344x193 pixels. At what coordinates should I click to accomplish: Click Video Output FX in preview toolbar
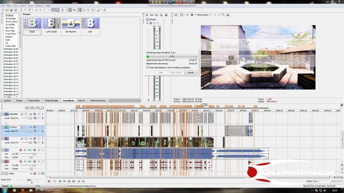pos(187,15)
